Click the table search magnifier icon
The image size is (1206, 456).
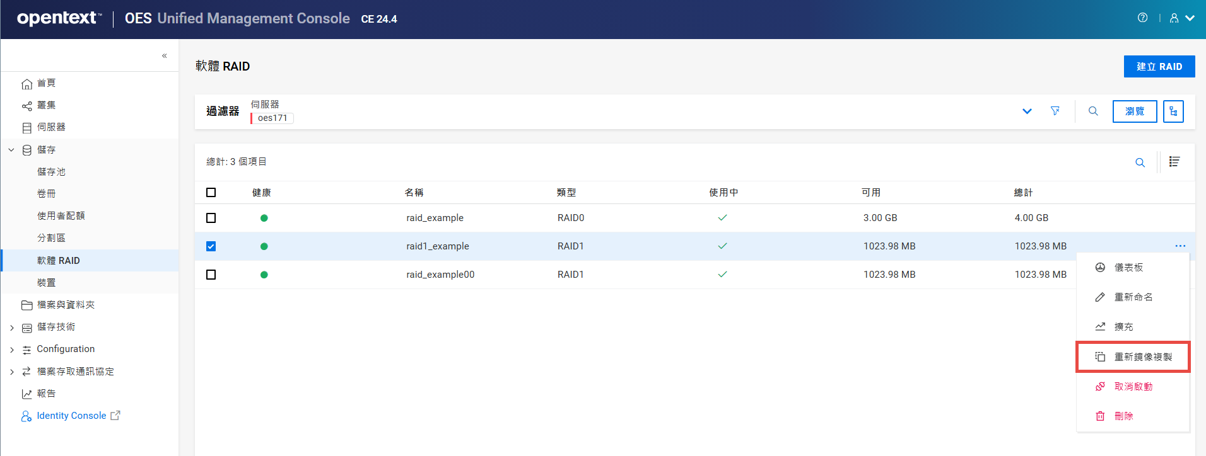tap(1140, 162)
